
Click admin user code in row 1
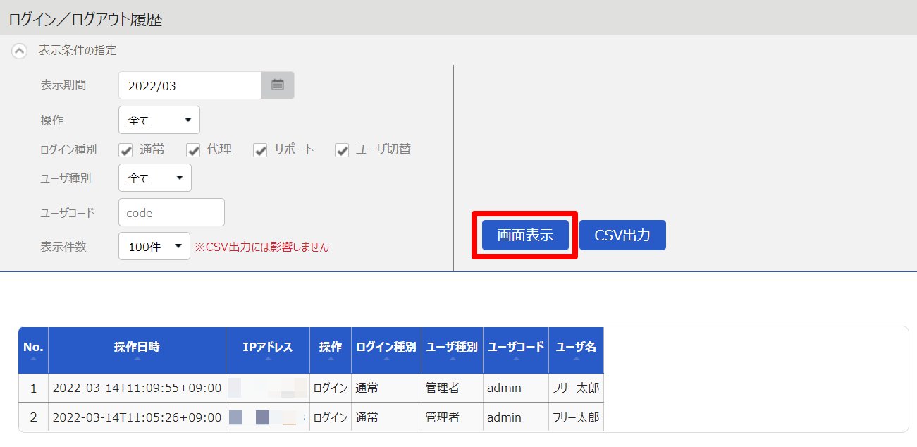504,388
